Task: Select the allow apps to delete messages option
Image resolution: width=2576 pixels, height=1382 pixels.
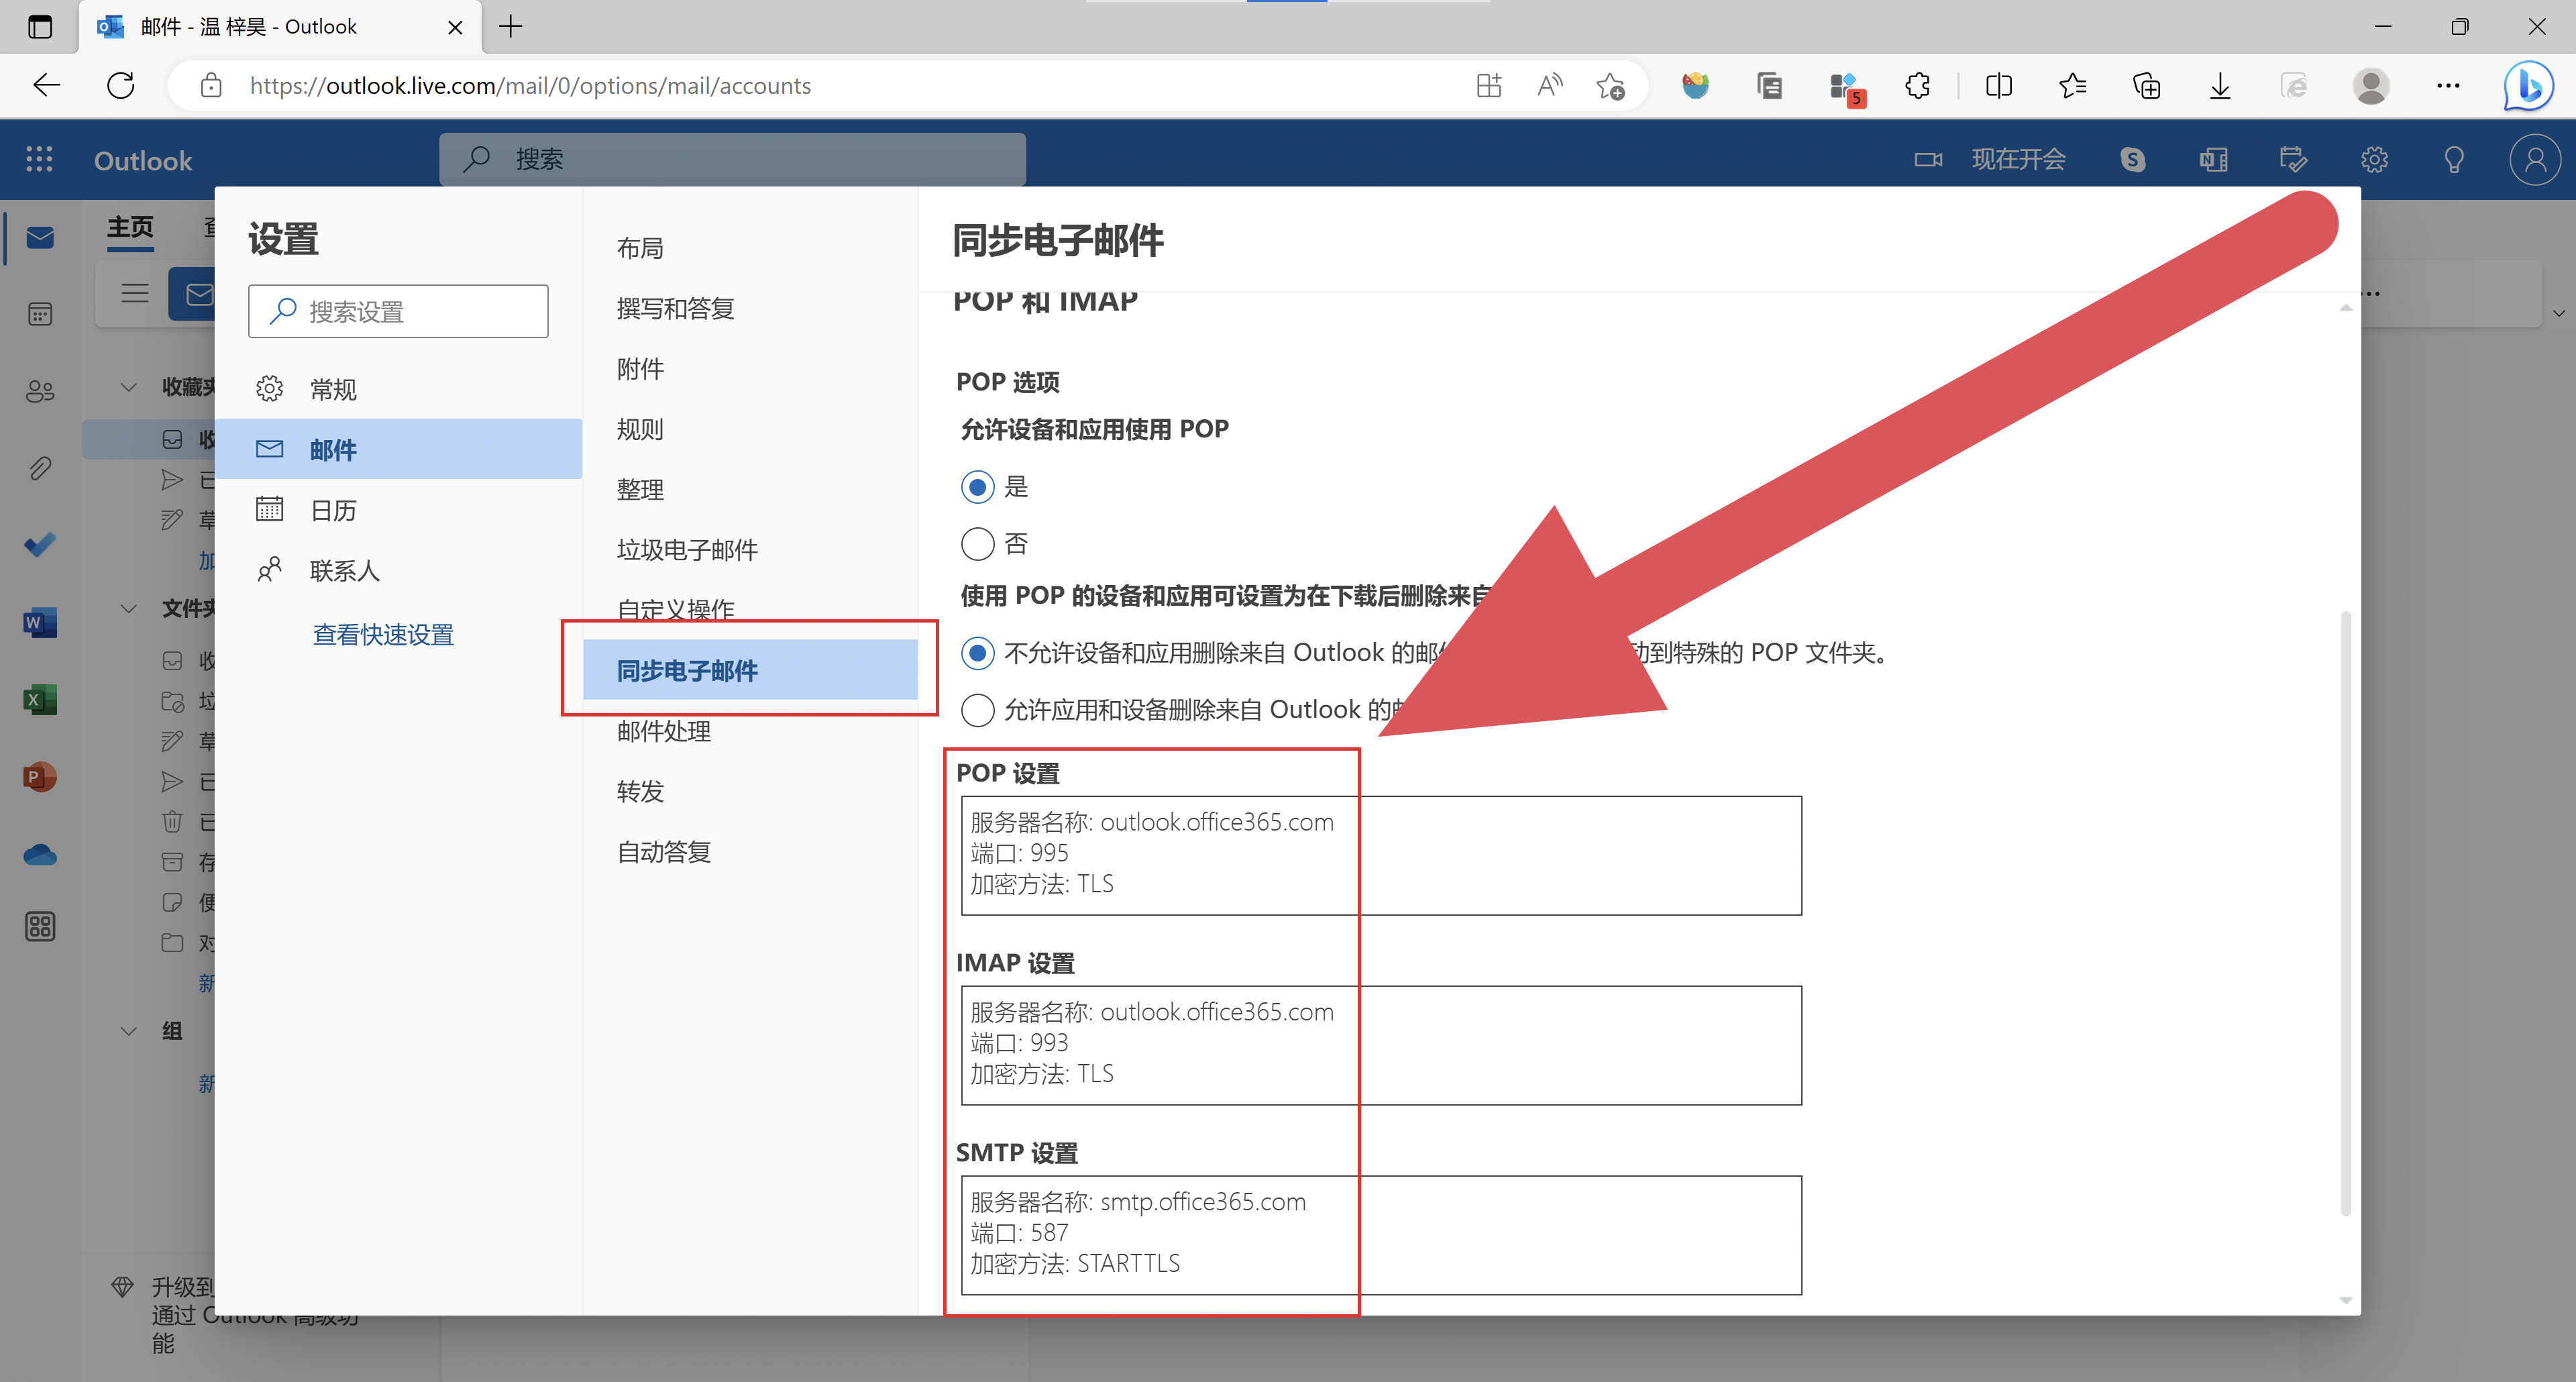Action: [977, 710]
